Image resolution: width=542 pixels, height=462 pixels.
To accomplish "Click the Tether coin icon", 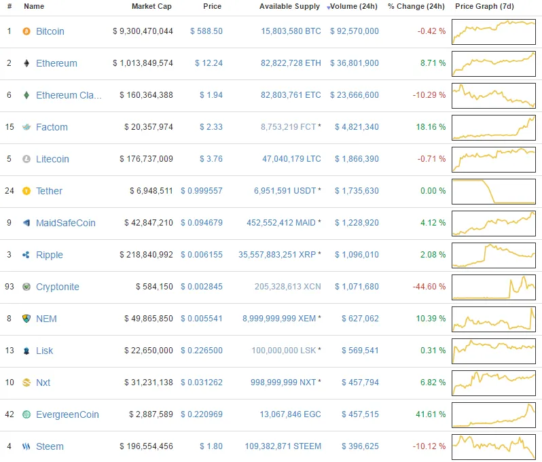I will click(x=26, y=191).
